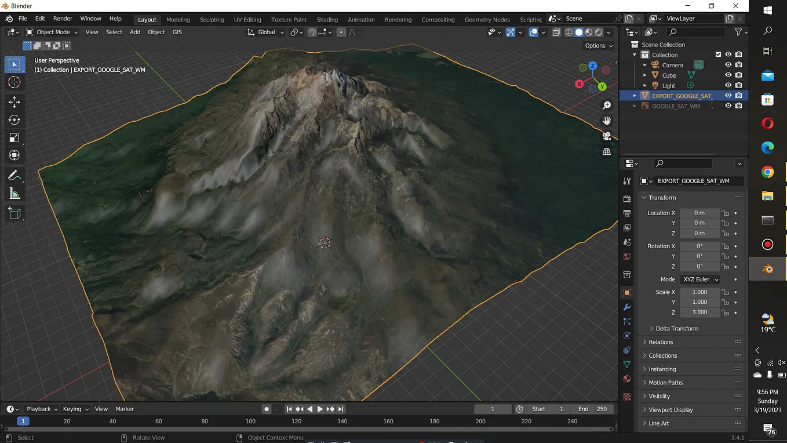Expand the Delta Transform section
The width and height of the screenshot is (787, 443).
675,328
